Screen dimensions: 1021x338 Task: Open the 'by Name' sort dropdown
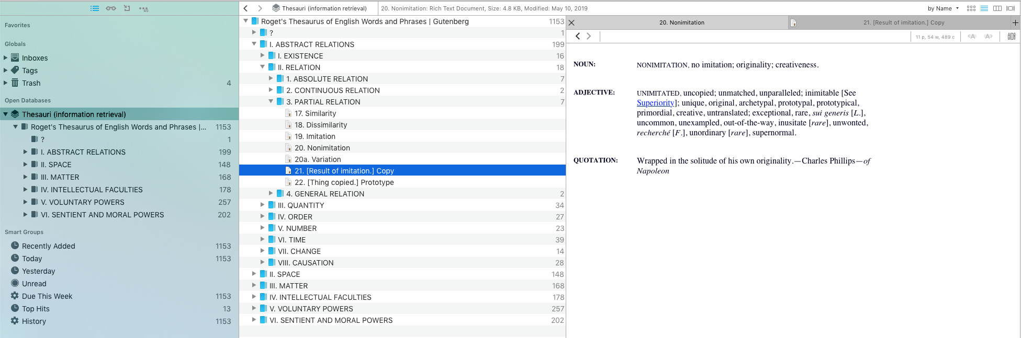[943, 8]
